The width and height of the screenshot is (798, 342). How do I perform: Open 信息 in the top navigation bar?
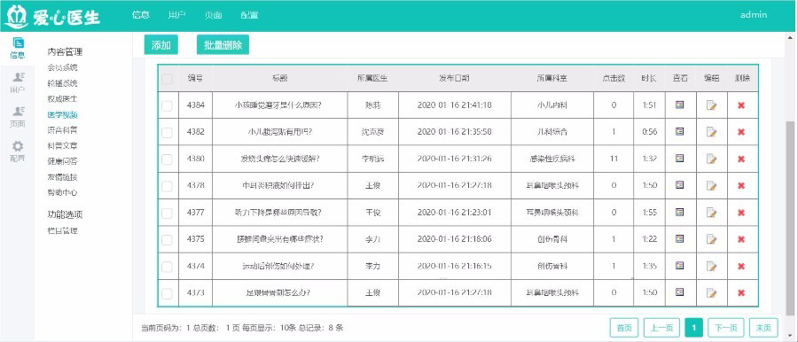(x=140, y=15)
